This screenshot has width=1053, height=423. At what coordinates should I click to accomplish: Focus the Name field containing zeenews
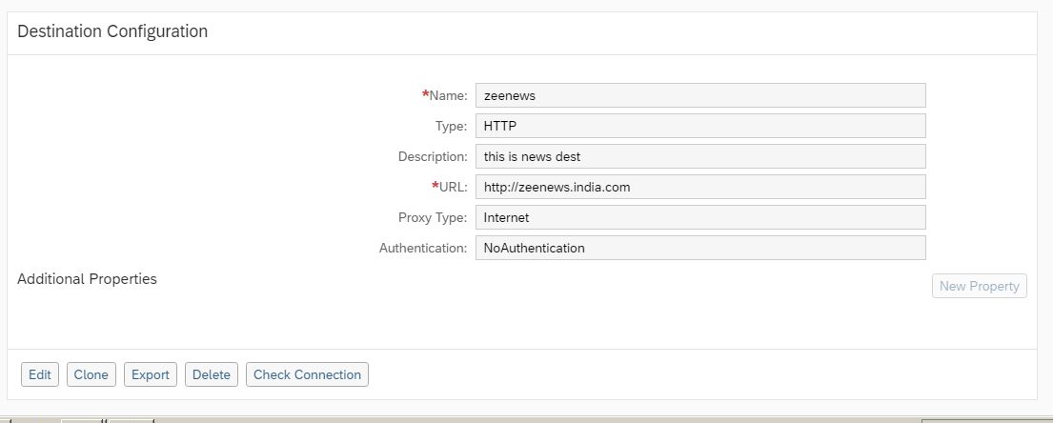point(699,95)
